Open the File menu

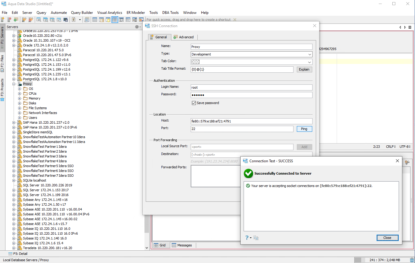point(5,13)
